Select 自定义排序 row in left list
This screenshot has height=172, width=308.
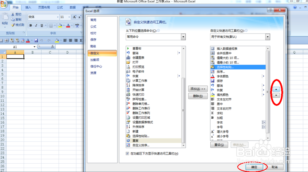(x=154, y=145)
